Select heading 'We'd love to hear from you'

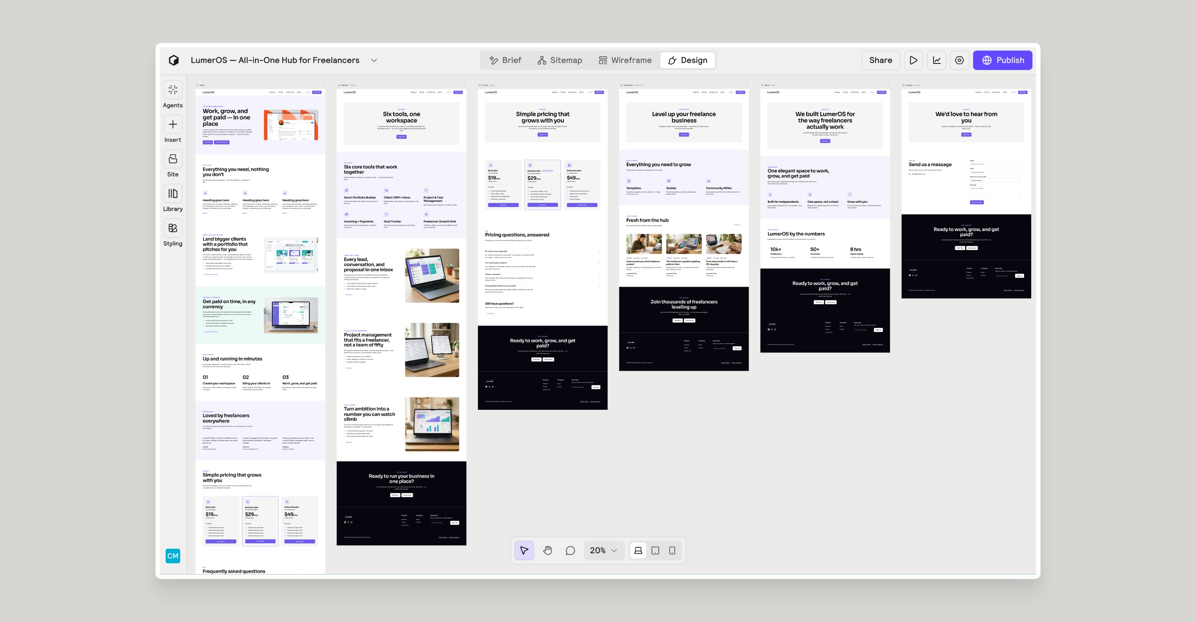coord(966,117)
